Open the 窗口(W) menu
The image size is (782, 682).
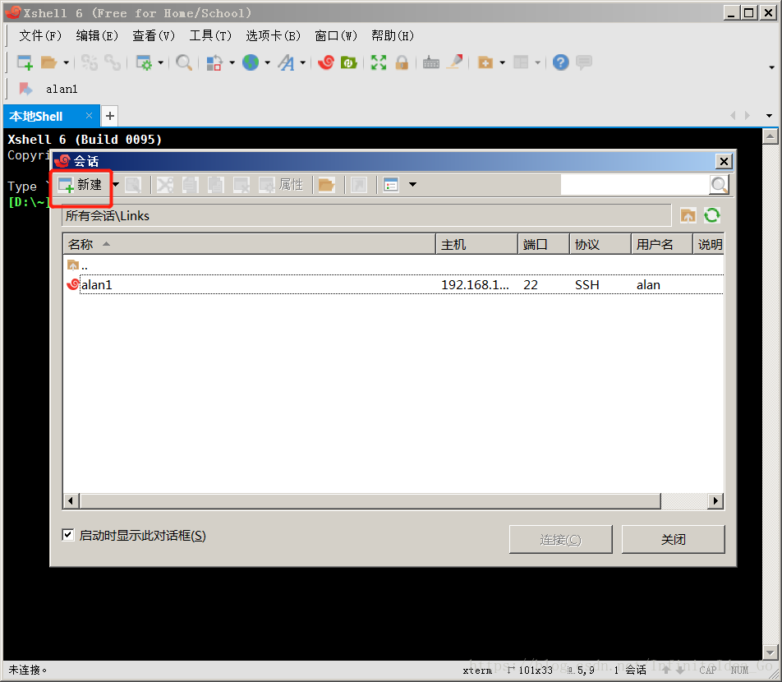pos(336,36)
